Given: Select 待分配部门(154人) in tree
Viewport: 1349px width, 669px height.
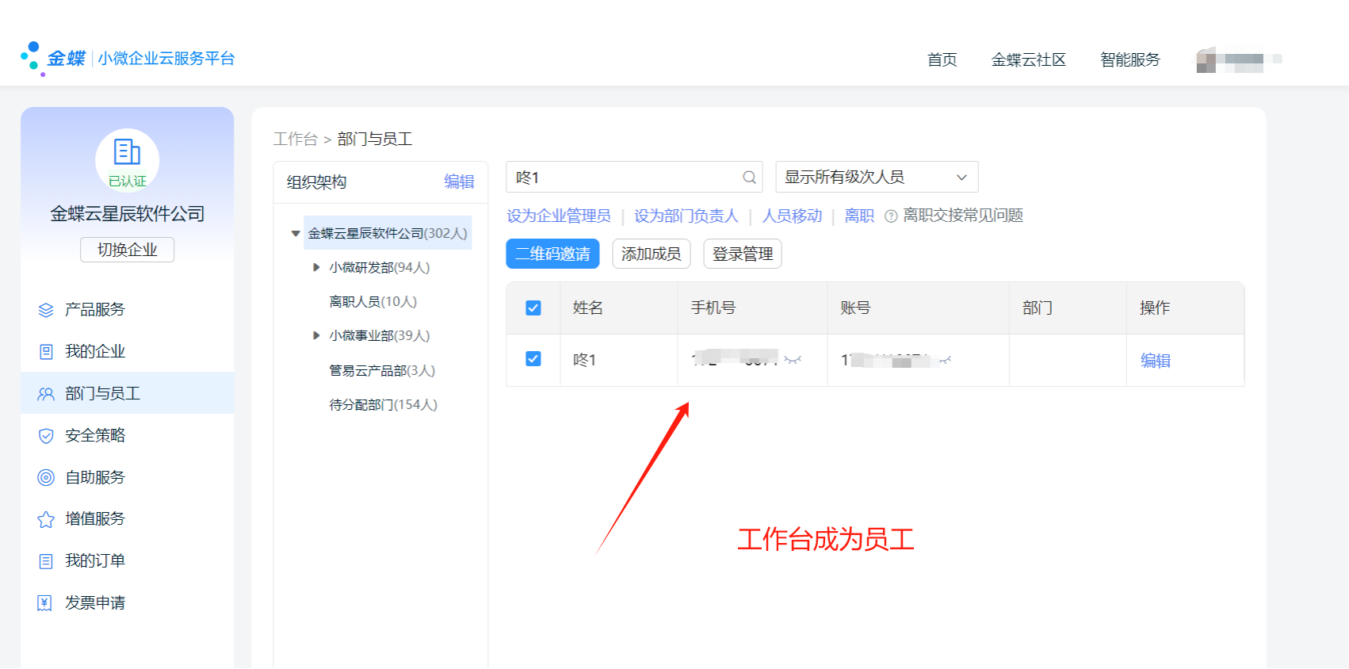Looking at the screenshot, I should (384, 405).
